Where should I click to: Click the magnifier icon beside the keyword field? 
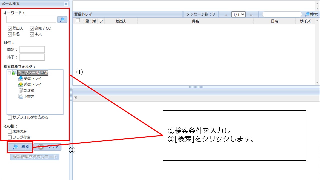point(62,19)
